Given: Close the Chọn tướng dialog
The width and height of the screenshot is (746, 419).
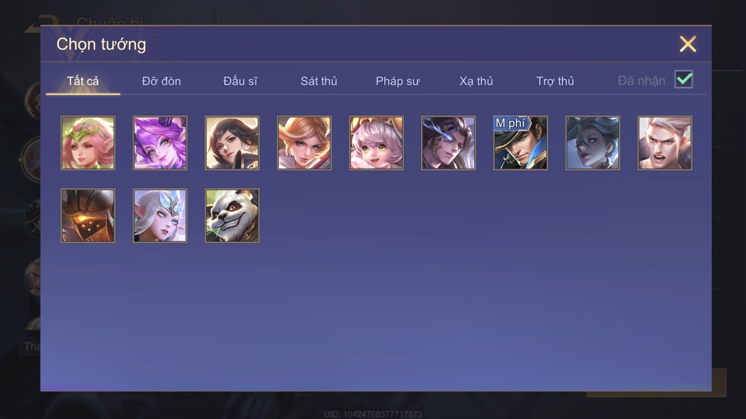Looking at the screenshot, I should pos(688,44).
